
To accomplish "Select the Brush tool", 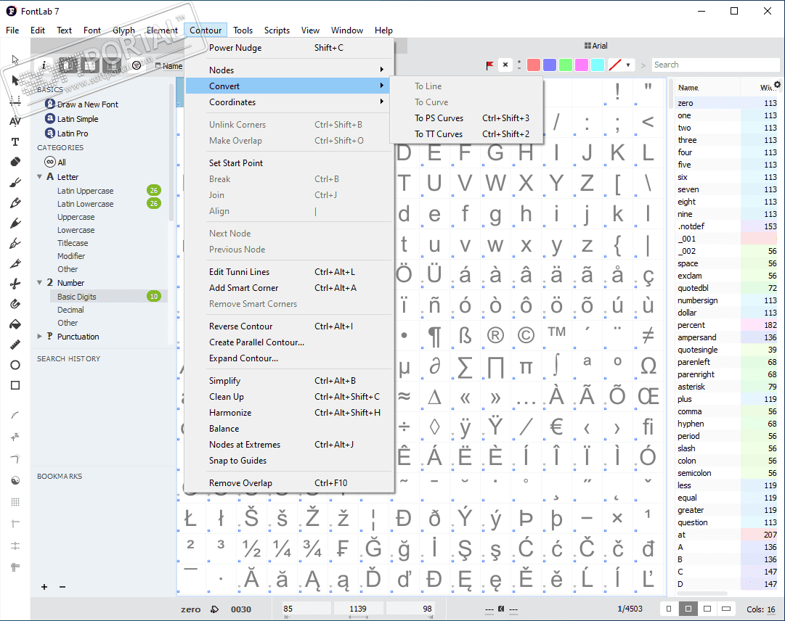I will pyautogui.click(x=15, y=183).
